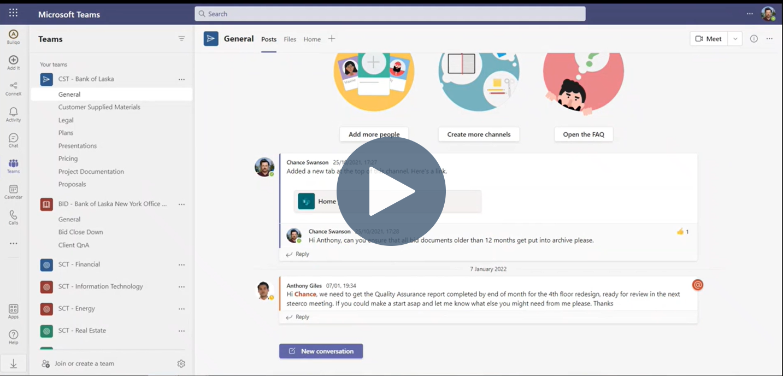Viewport: 783px width, 376px height.
Task: Open channel more options ellipsis
Action: [769, 39]
